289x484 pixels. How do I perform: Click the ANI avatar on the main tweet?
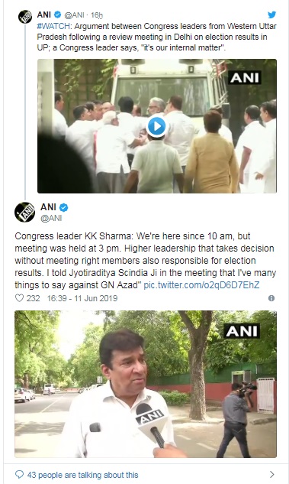24,212
